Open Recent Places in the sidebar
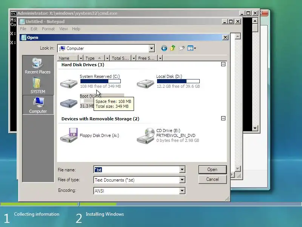 (38, 65)
